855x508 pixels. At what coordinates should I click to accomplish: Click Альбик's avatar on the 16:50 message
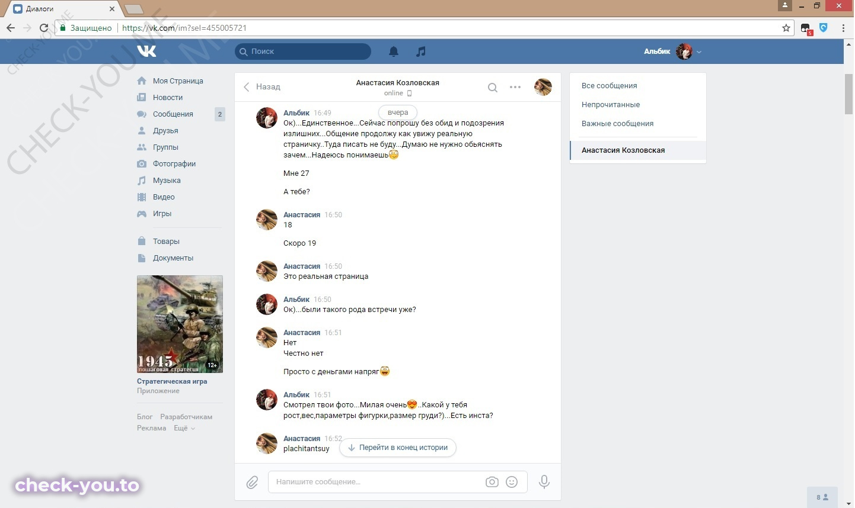click(267, 304)
